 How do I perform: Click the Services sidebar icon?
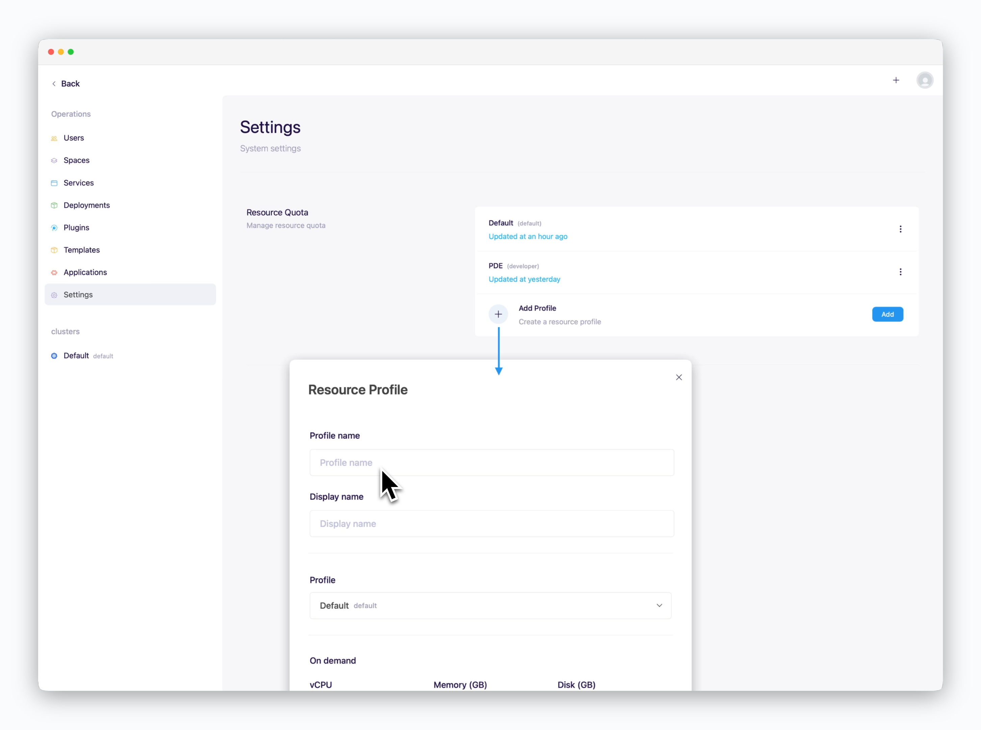[54, 183]
